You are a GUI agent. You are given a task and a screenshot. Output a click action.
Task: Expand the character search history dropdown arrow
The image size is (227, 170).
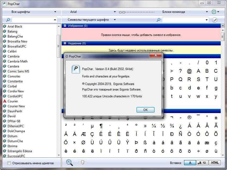click(207, 20)
